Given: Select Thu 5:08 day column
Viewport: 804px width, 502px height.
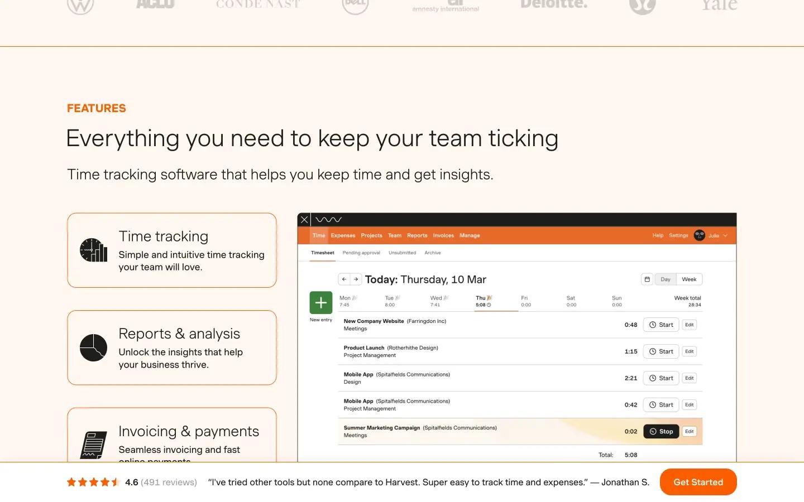Looking at the screenshot, I should (x=484, y=301).
